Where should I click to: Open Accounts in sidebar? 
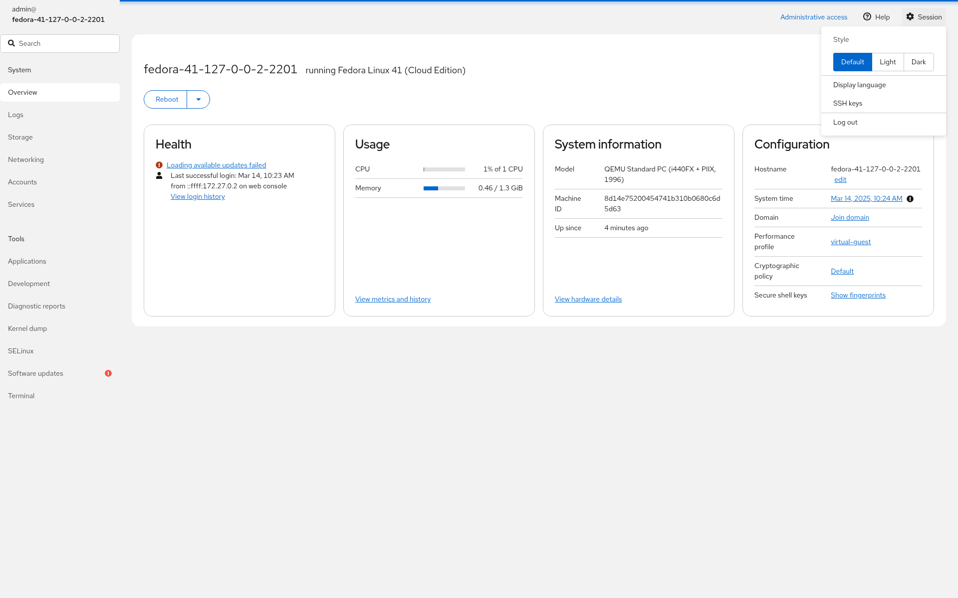60,182
